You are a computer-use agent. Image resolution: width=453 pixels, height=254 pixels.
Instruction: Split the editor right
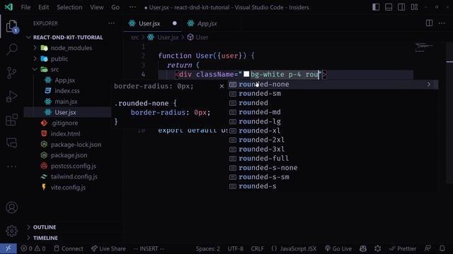pos(430,23)
